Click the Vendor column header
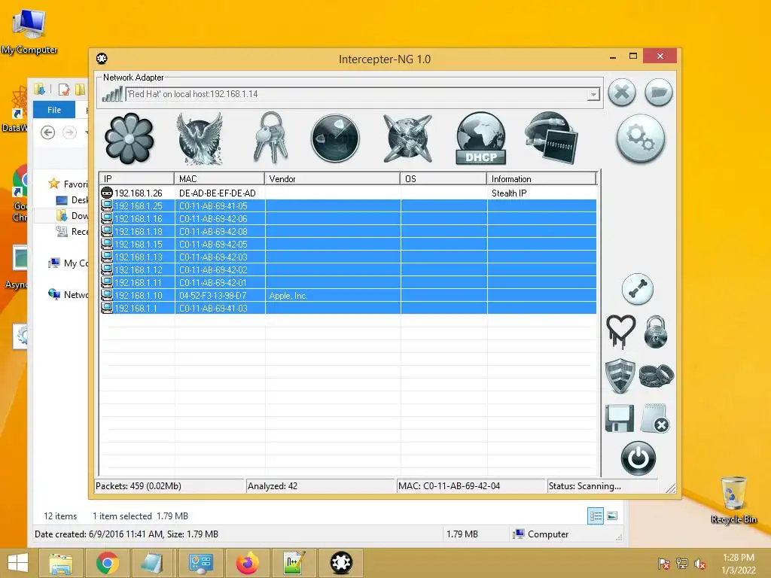The width and height of the screenshot is (771, 578). [x=332, y=179]
